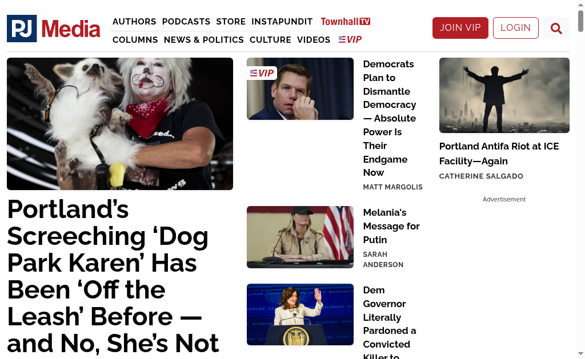Read Portland Antifa Riot at ICE Facility article
This screenshot has height=359, width=585.
tap(499, 154)
